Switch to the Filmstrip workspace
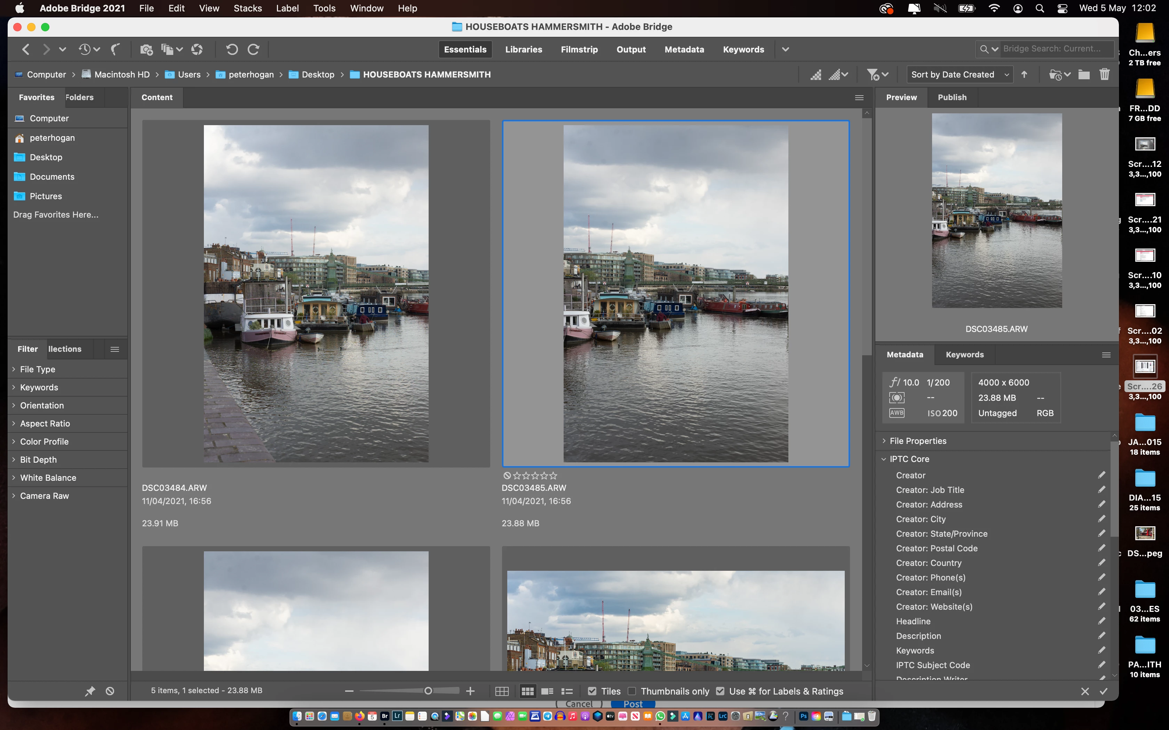This screenshot has width=1169, height=730. point(579,49)
